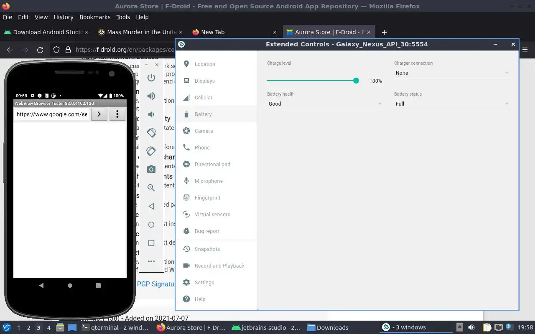Open Camera settings in Extended Controls

click(x=216, y=131)
